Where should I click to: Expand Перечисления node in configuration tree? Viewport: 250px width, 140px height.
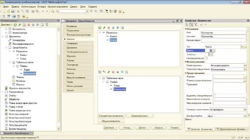point(2,92)
